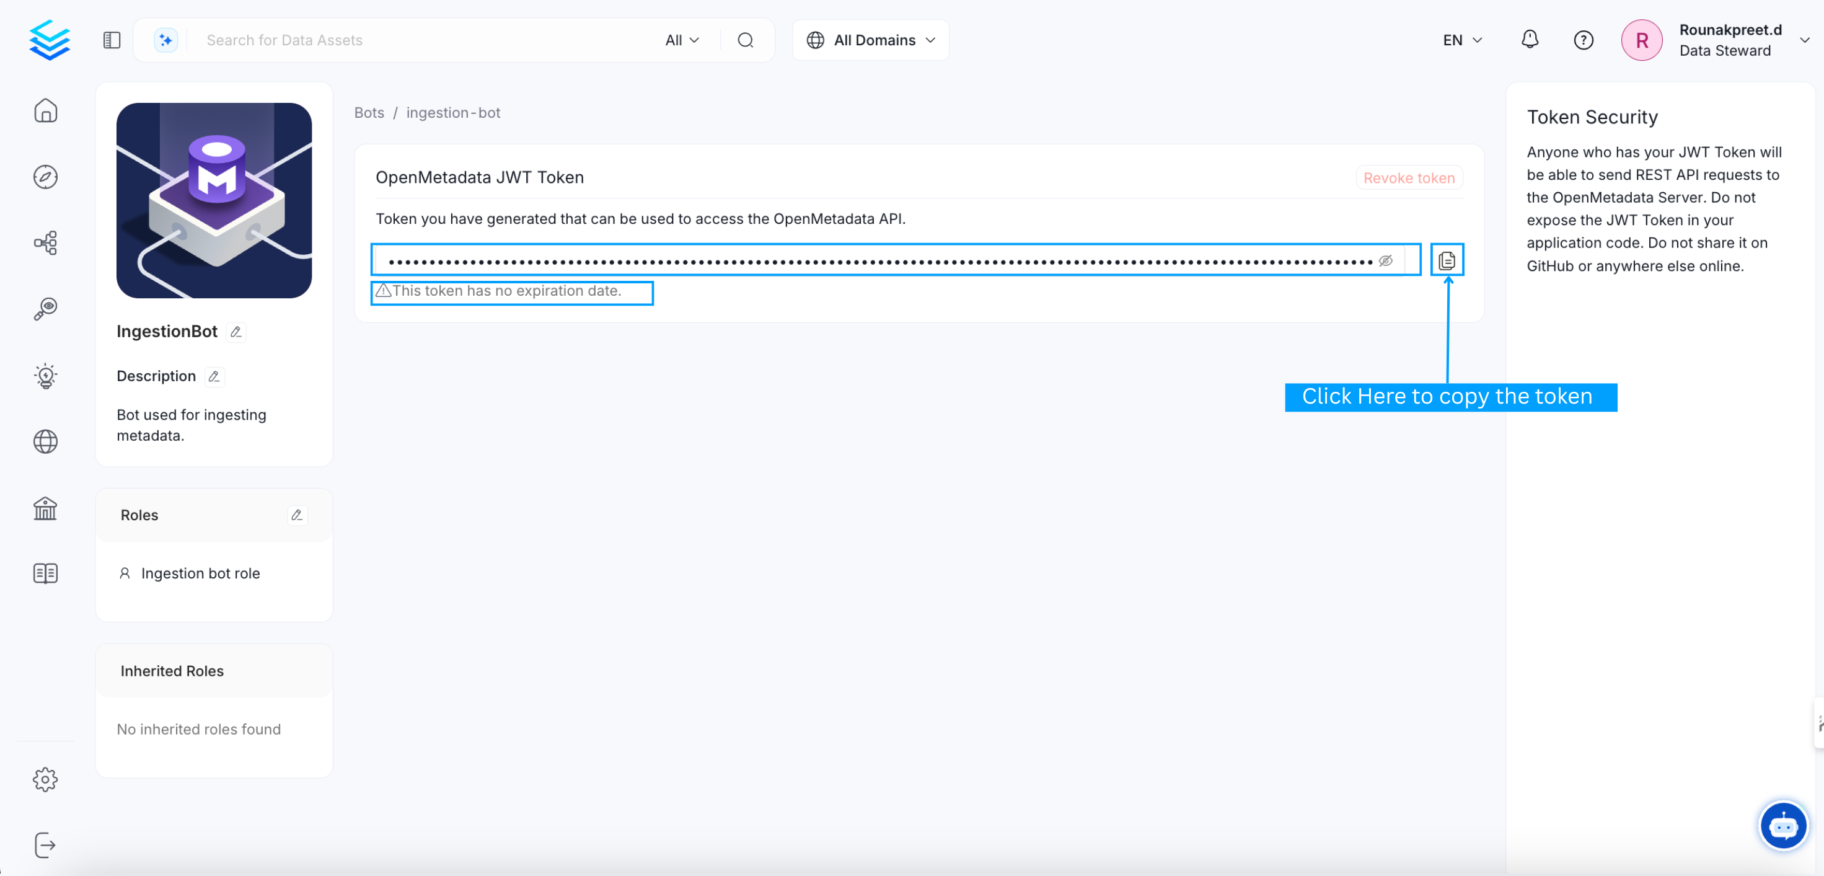This screenshot has height=876, width=1824.
Task: Collapse the left panel via sidebar toggle
Action: 111,40
